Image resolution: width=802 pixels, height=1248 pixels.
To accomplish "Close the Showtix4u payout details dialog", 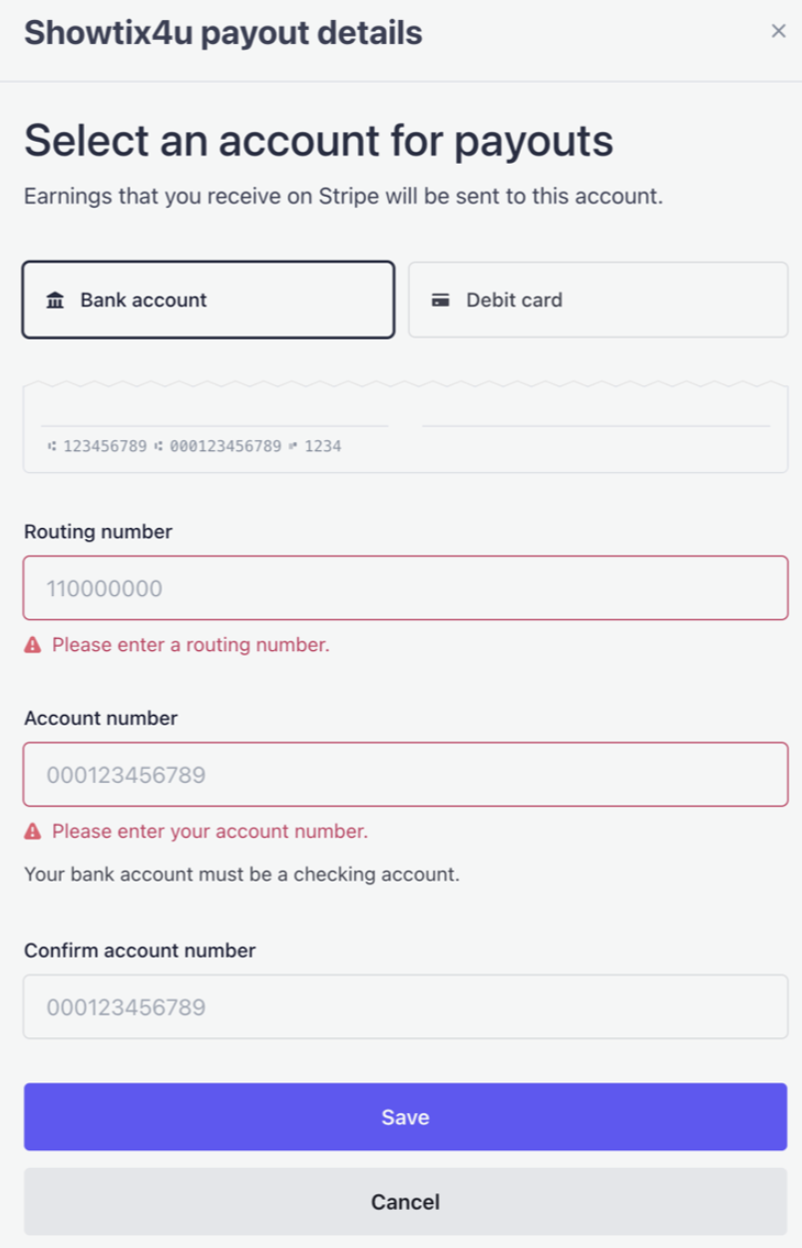I will click(x=779, y=31).
